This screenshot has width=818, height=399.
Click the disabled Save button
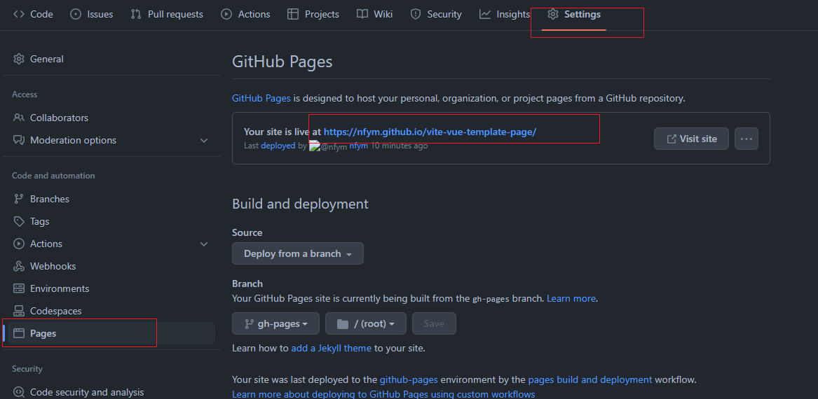coord(434,323)
